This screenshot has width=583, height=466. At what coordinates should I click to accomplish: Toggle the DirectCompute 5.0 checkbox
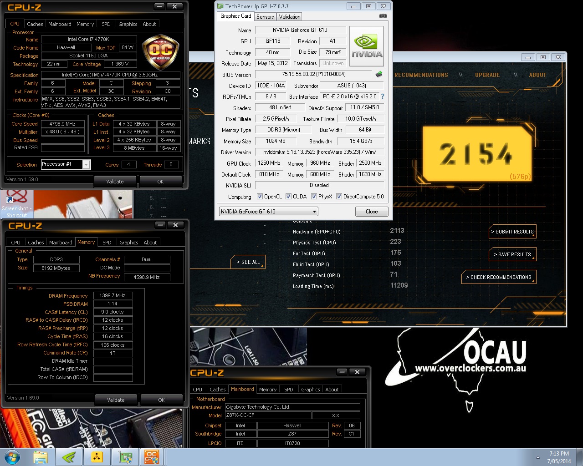339,197
